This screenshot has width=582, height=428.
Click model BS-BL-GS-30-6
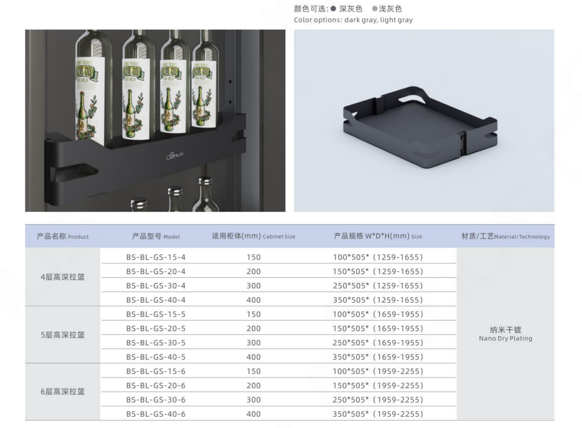156,400
